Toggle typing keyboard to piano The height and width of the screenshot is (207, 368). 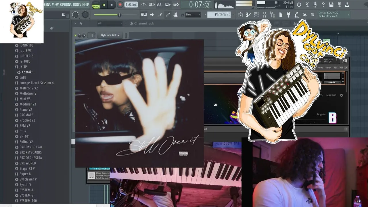tap(144, 15)
